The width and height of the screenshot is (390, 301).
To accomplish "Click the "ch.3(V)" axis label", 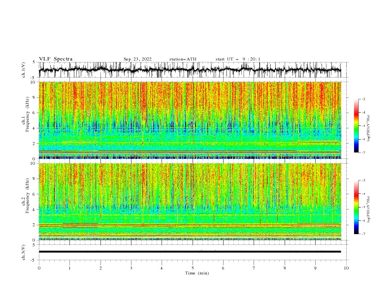I will (x=24, y=252).
